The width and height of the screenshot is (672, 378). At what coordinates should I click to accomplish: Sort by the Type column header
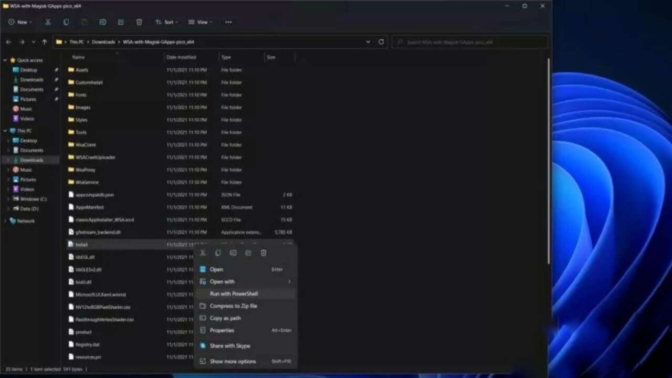(x=226, y=57)
